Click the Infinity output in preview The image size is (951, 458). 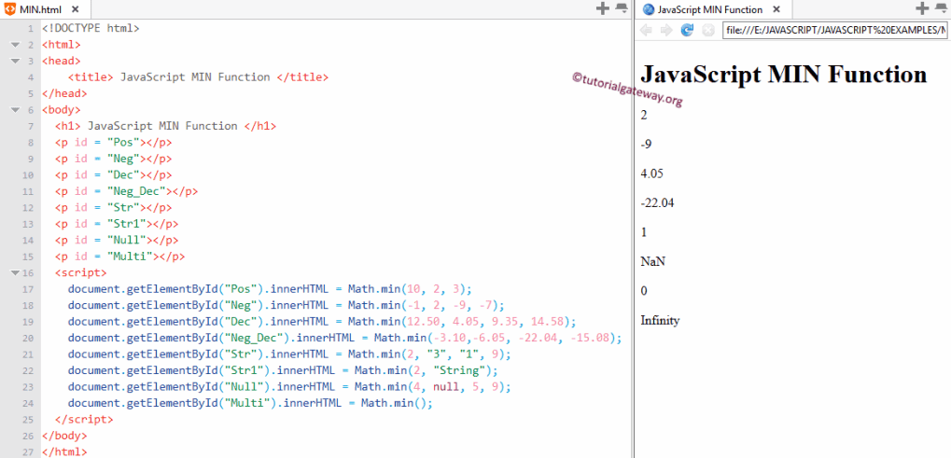(660, 321)
